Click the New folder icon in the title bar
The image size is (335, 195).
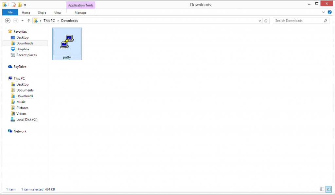(x=20, y=5)
